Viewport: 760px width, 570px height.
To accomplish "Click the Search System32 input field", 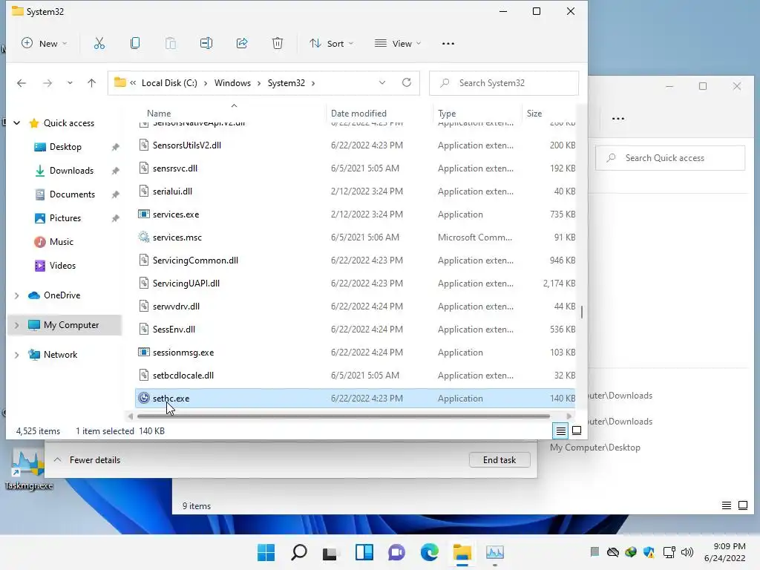I will coord(504,83).
